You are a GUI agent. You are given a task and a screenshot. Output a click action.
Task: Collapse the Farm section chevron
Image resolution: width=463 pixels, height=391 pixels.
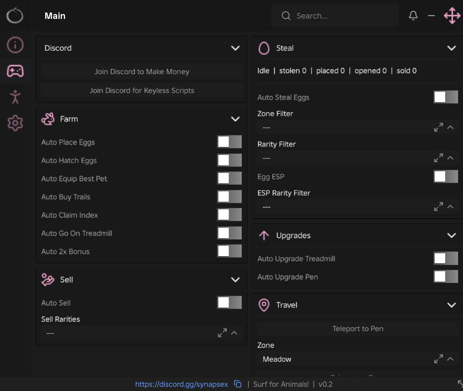coord(235,119)
